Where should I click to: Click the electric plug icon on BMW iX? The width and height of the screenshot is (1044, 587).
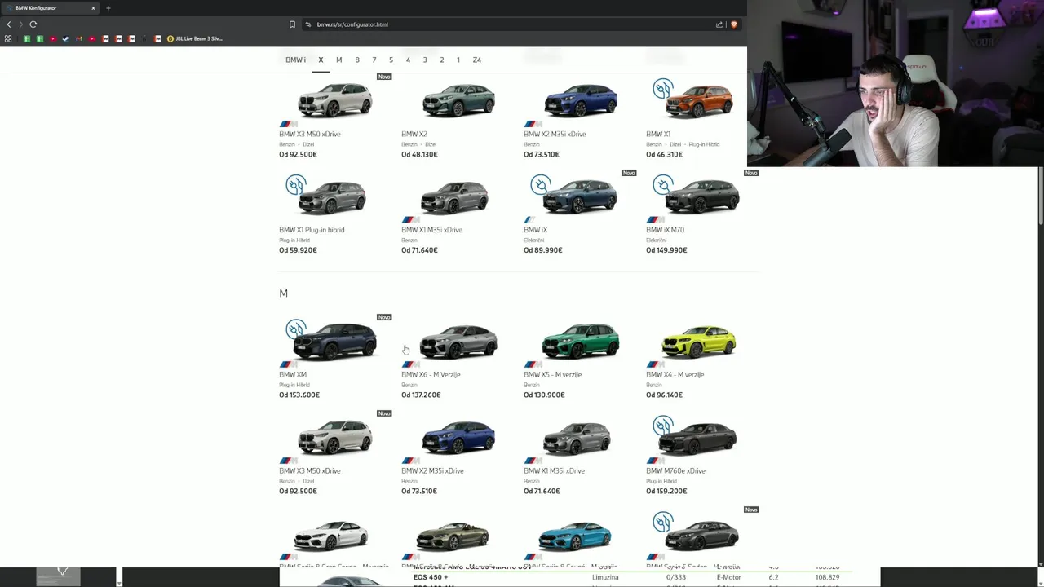540,185
